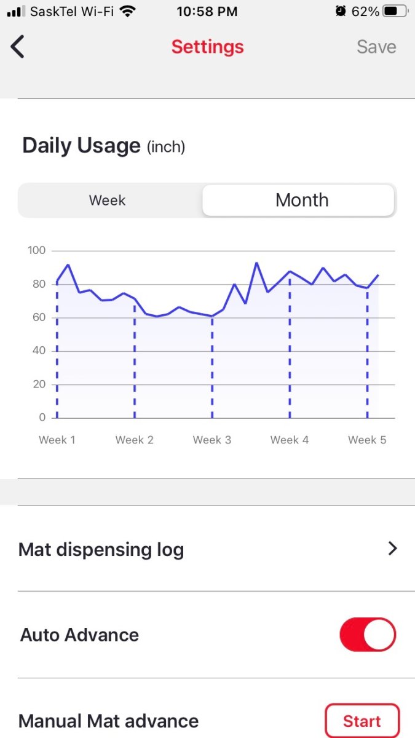Select the Month tab
The width and height of the screenshot is (415, 738).
[302, 200]
